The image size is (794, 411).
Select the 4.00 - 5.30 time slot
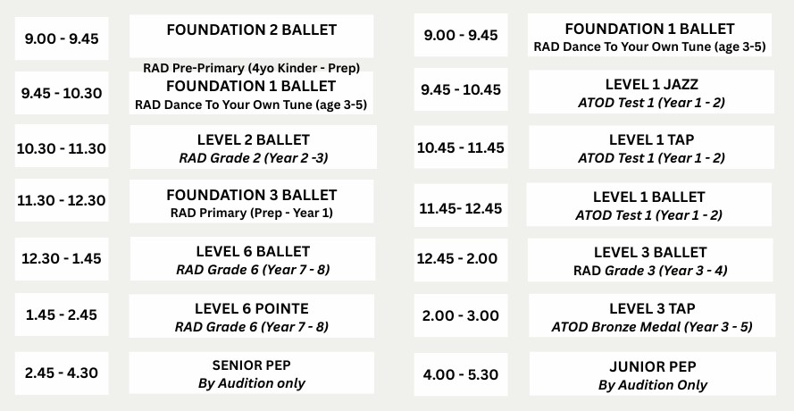(x=460, y=374)
